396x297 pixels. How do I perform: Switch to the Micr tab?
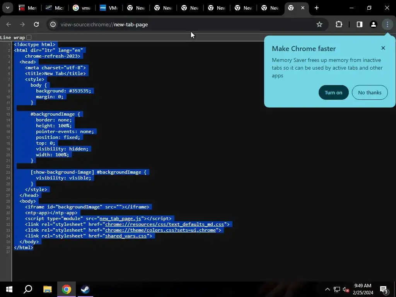[x=55, y=8]
